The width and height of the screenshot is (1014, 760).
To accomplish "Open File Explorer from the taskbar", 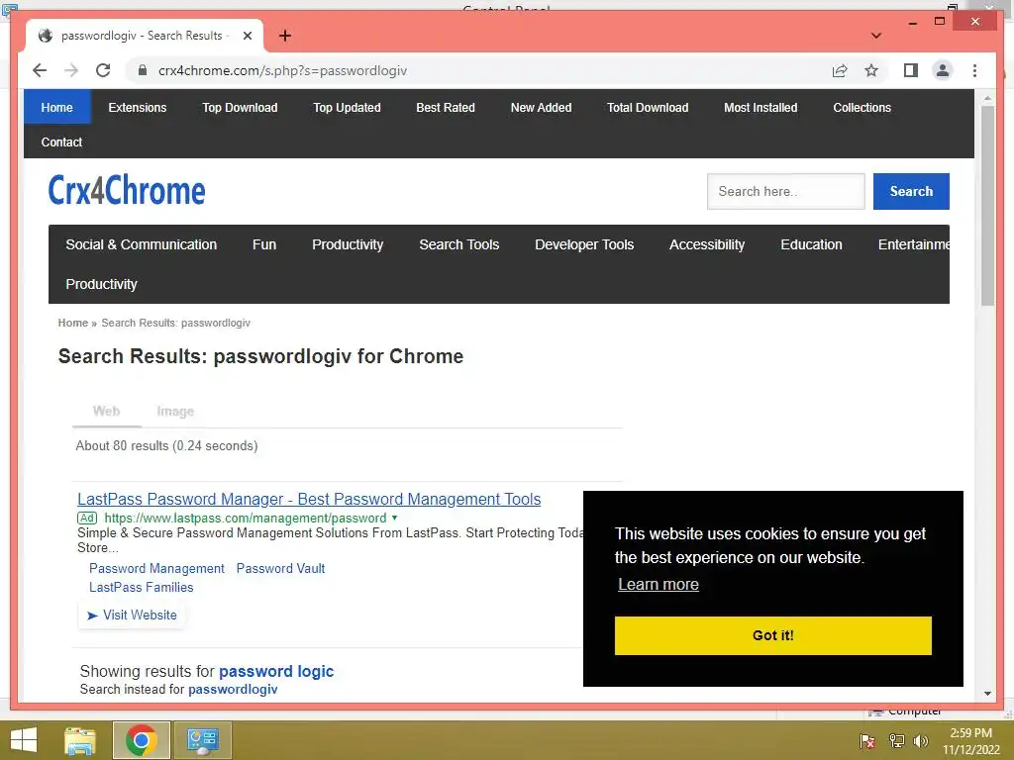I will (x=80, y=740).
